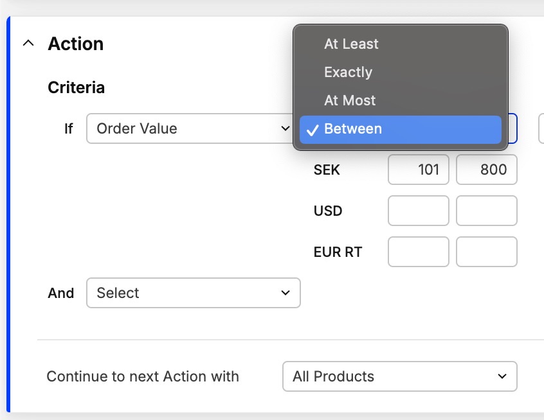
Task: Focus the USD maximum value field
Action: point(487,211)
